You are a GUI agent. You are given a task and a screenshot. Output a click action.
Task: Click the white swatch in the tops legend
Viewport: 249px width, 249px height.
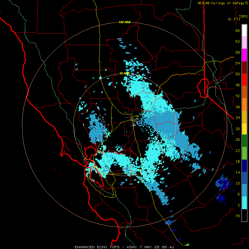coord(244,30)
